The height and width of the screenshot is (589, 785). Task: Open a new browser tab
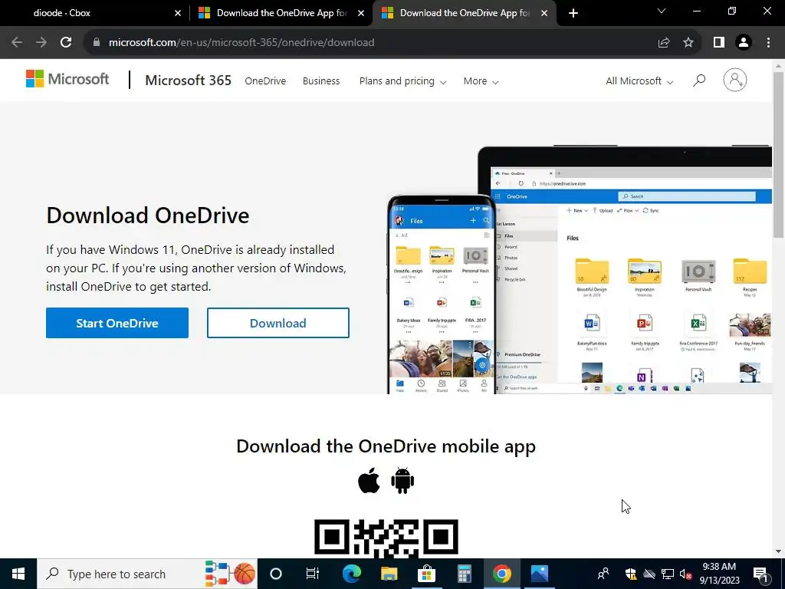(573, 14)
